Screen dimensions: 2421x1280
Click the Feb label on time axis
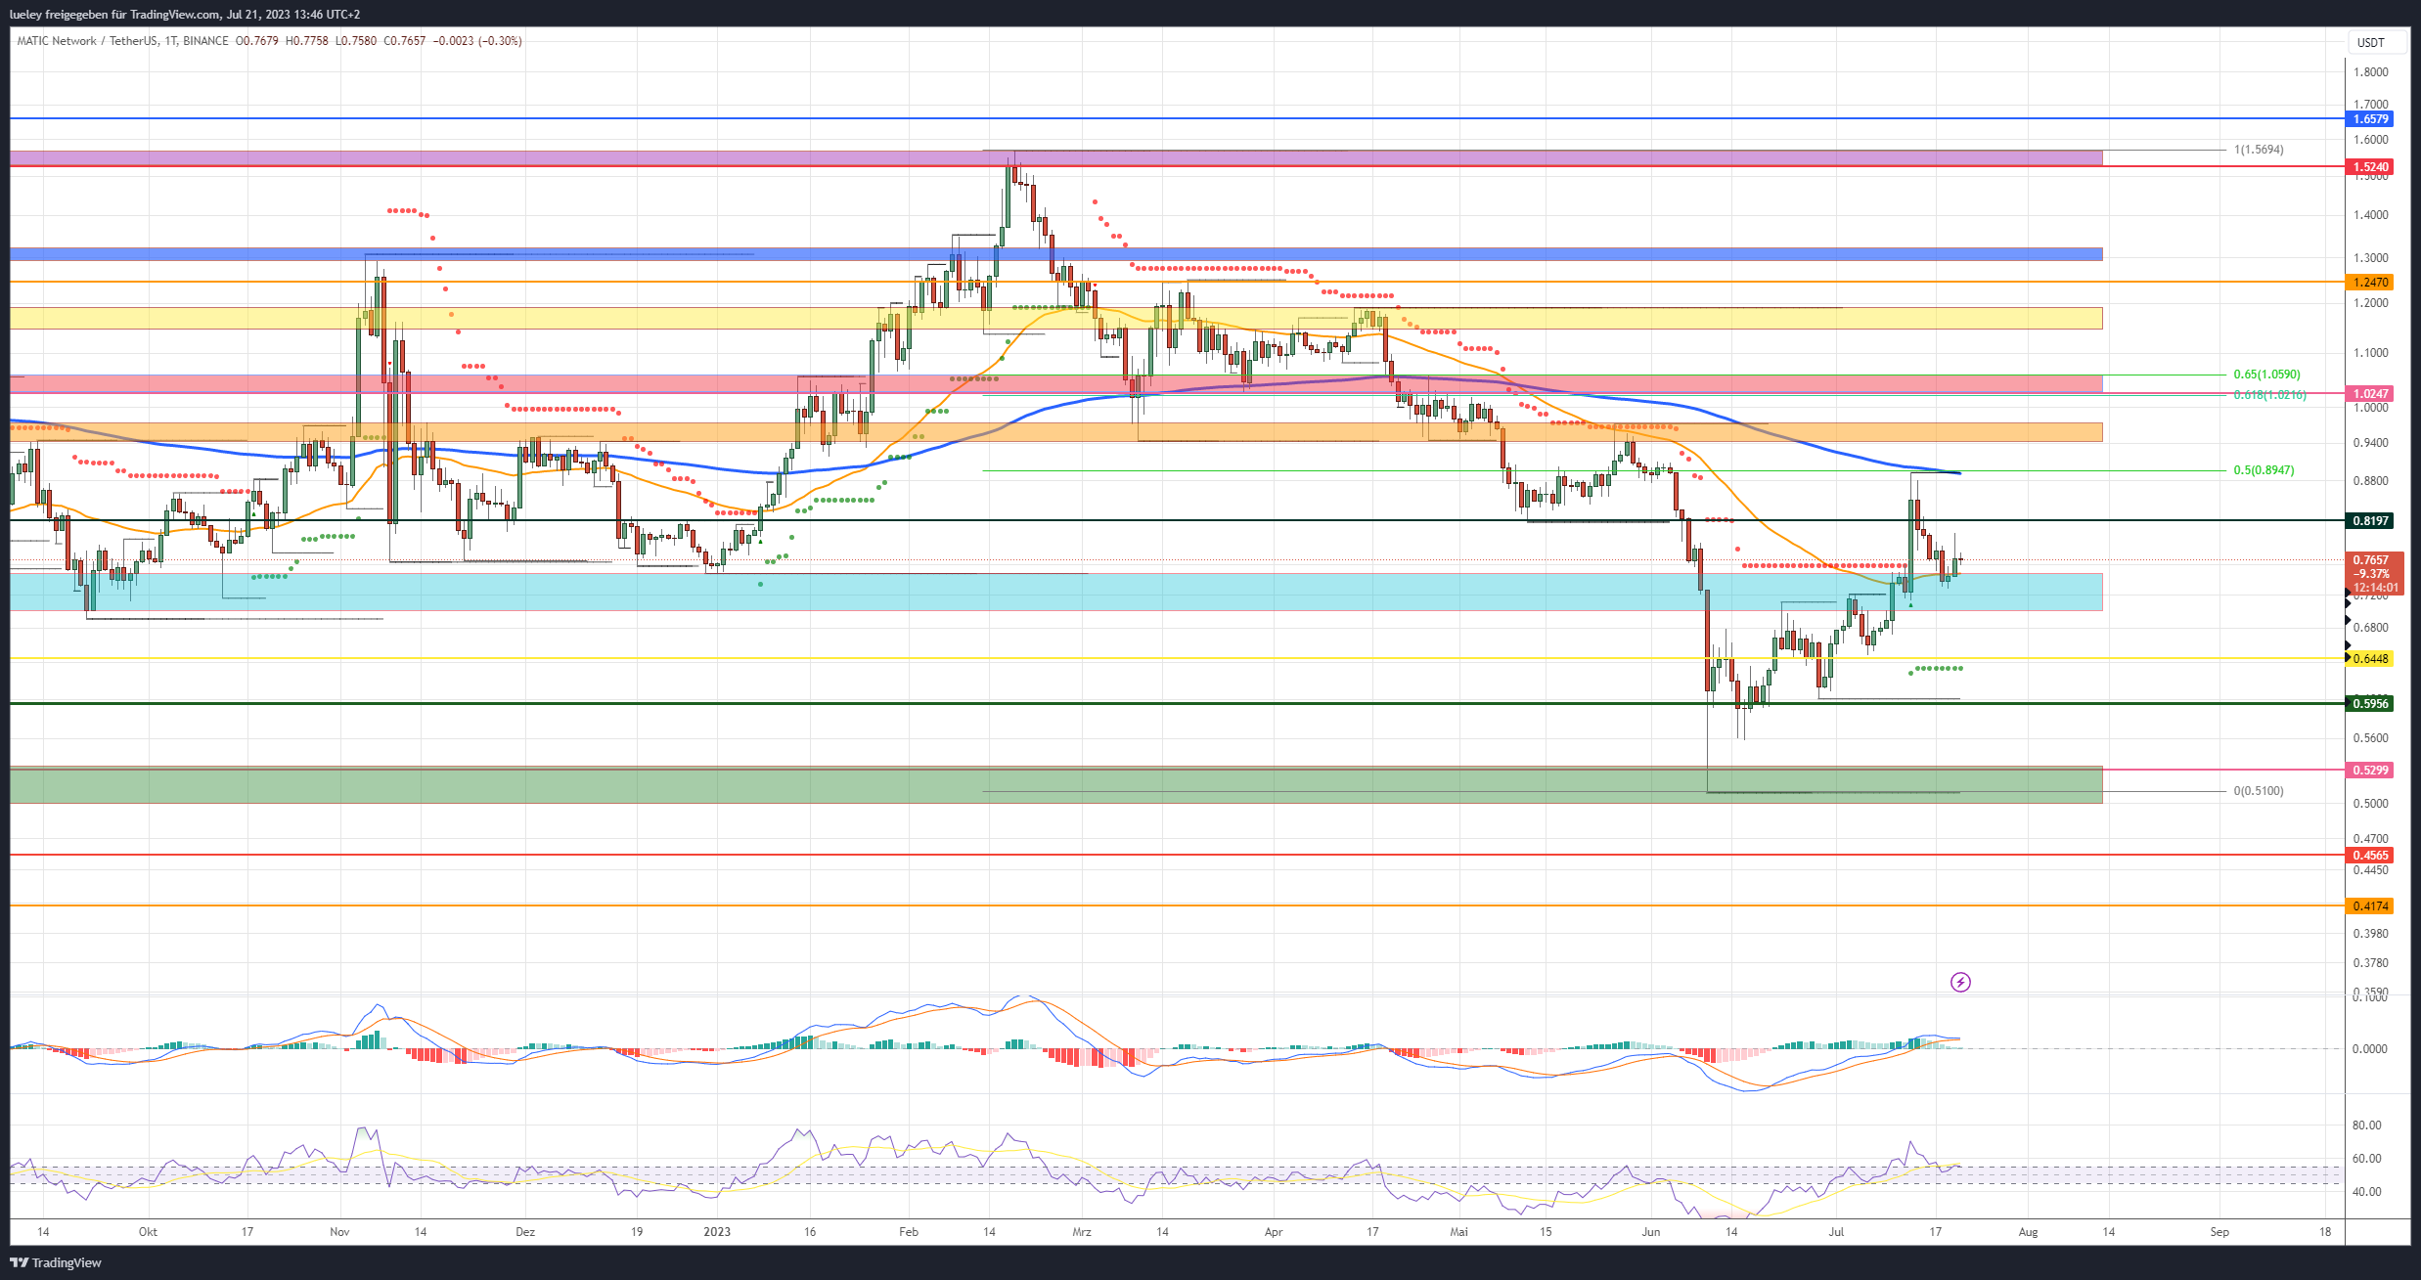pos(909,1232)
